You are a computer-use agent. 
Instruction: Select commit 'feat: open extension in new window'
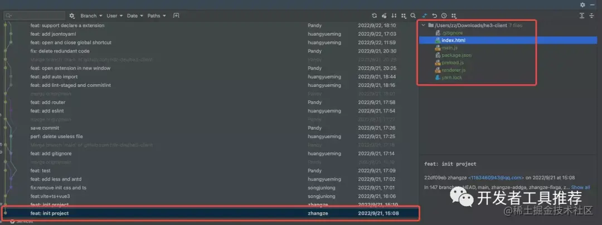pos(70,69)
